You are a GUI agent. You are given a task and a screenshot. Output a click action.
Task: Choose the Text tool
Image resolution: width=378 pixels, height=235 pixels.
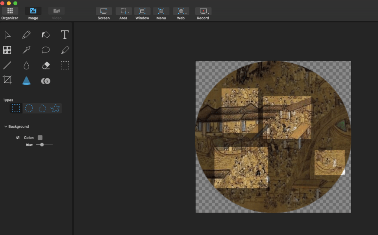click(65, 35)
